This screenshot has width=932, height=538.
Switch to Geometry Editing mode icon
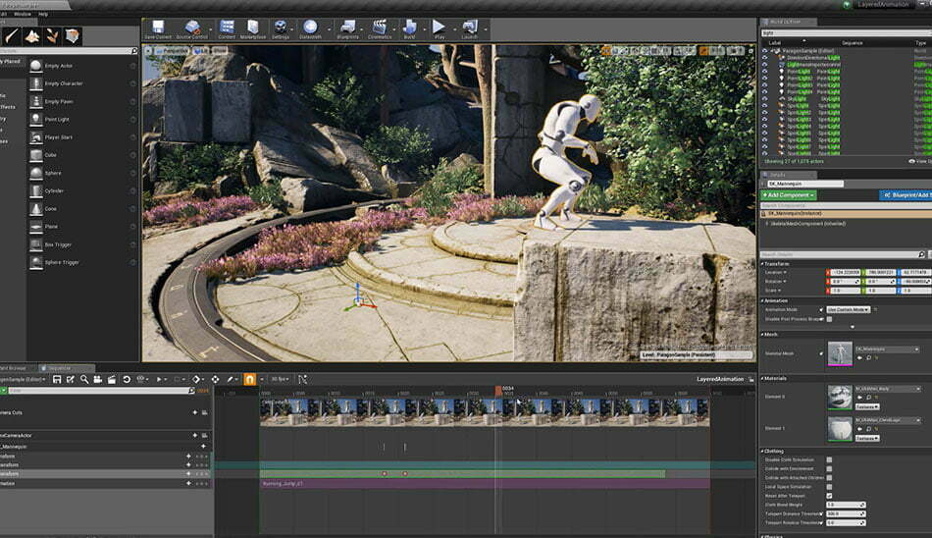[72, 36]
